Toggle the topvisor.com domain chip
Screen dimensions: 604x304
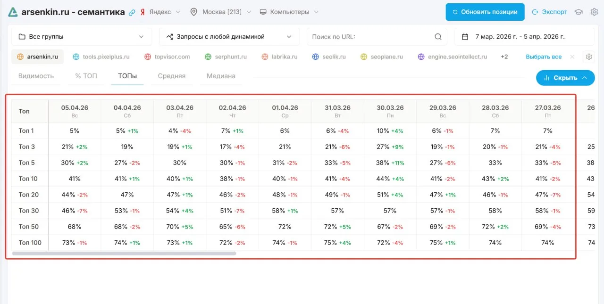click(x=167, y=57)
